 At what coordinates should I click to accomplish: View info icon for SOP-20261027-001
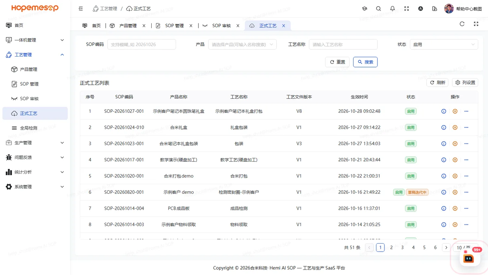pos(444,111)
